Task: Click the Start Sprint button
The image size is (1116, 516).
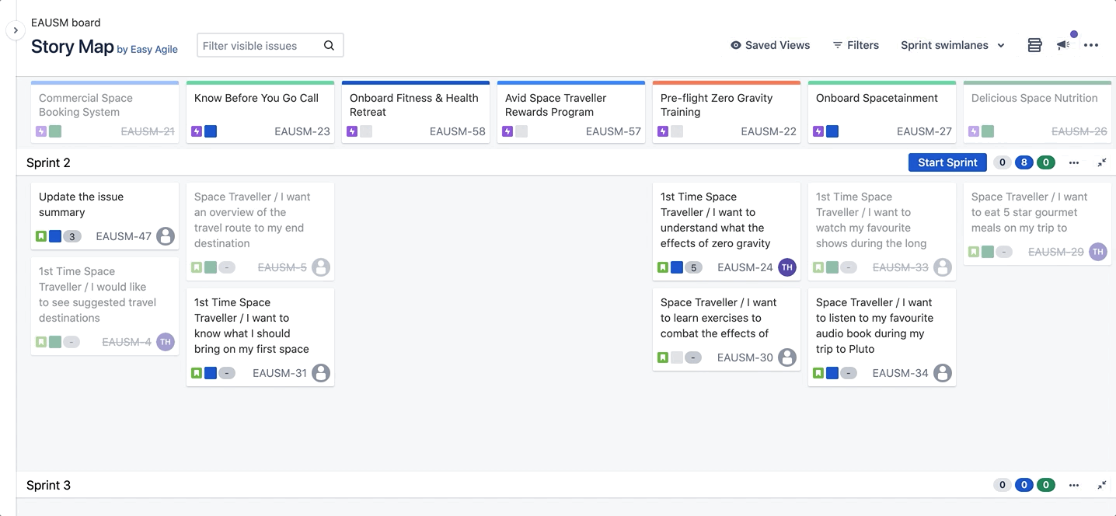Action: click(947, 162)
